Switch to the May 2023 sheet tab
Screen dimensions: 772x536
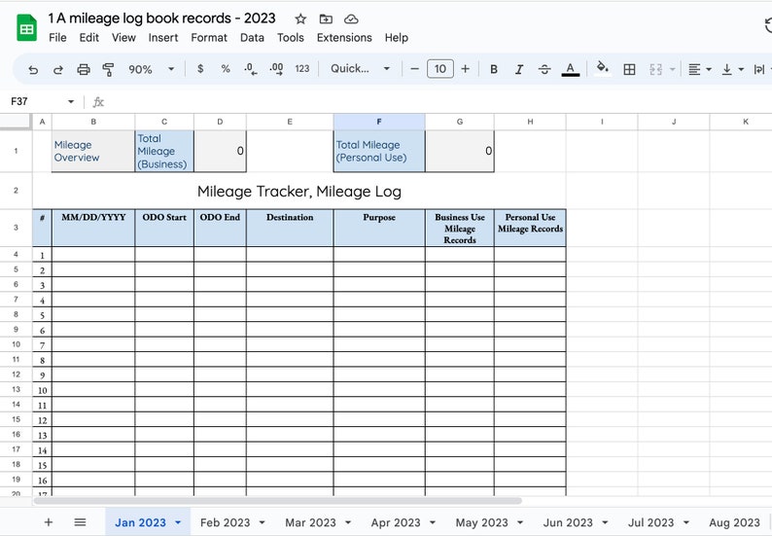point(481,522)
